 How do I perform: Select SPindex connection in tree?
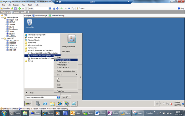pyautogui.click(x=11, y=24)
